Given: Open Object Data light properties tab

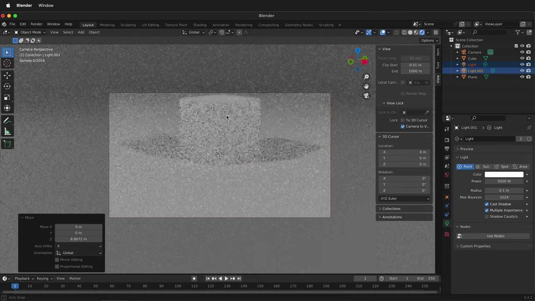Looking at the screenshot, I should pos(447,223).
